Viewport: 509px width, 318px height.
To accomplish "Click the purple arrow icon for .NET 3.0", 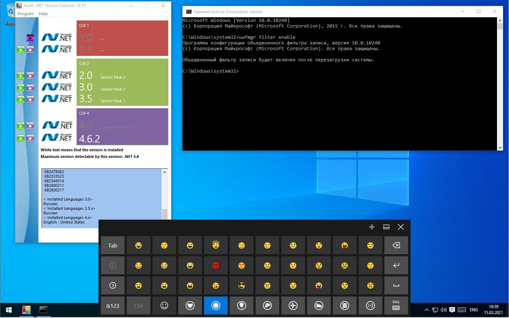I will coord(30,88).
